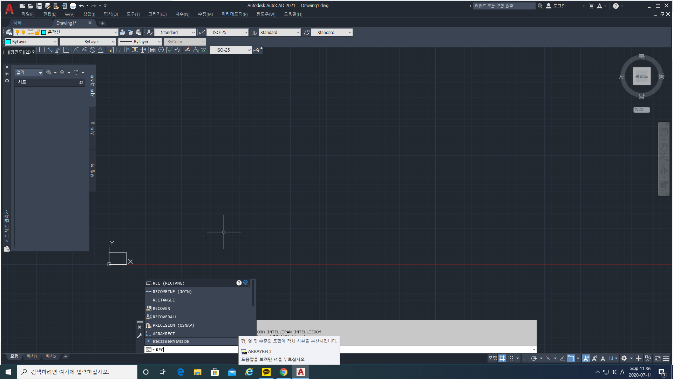Choose RECTANGLE from command suggestions
673x379 pixels.
tap(164, 300)
